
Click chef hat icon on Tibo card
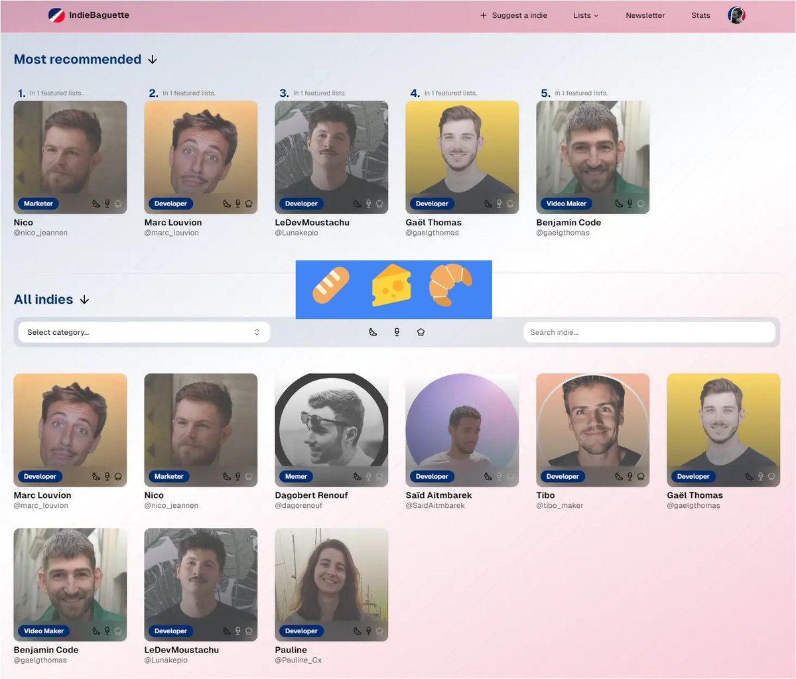[x=641, y=476]
